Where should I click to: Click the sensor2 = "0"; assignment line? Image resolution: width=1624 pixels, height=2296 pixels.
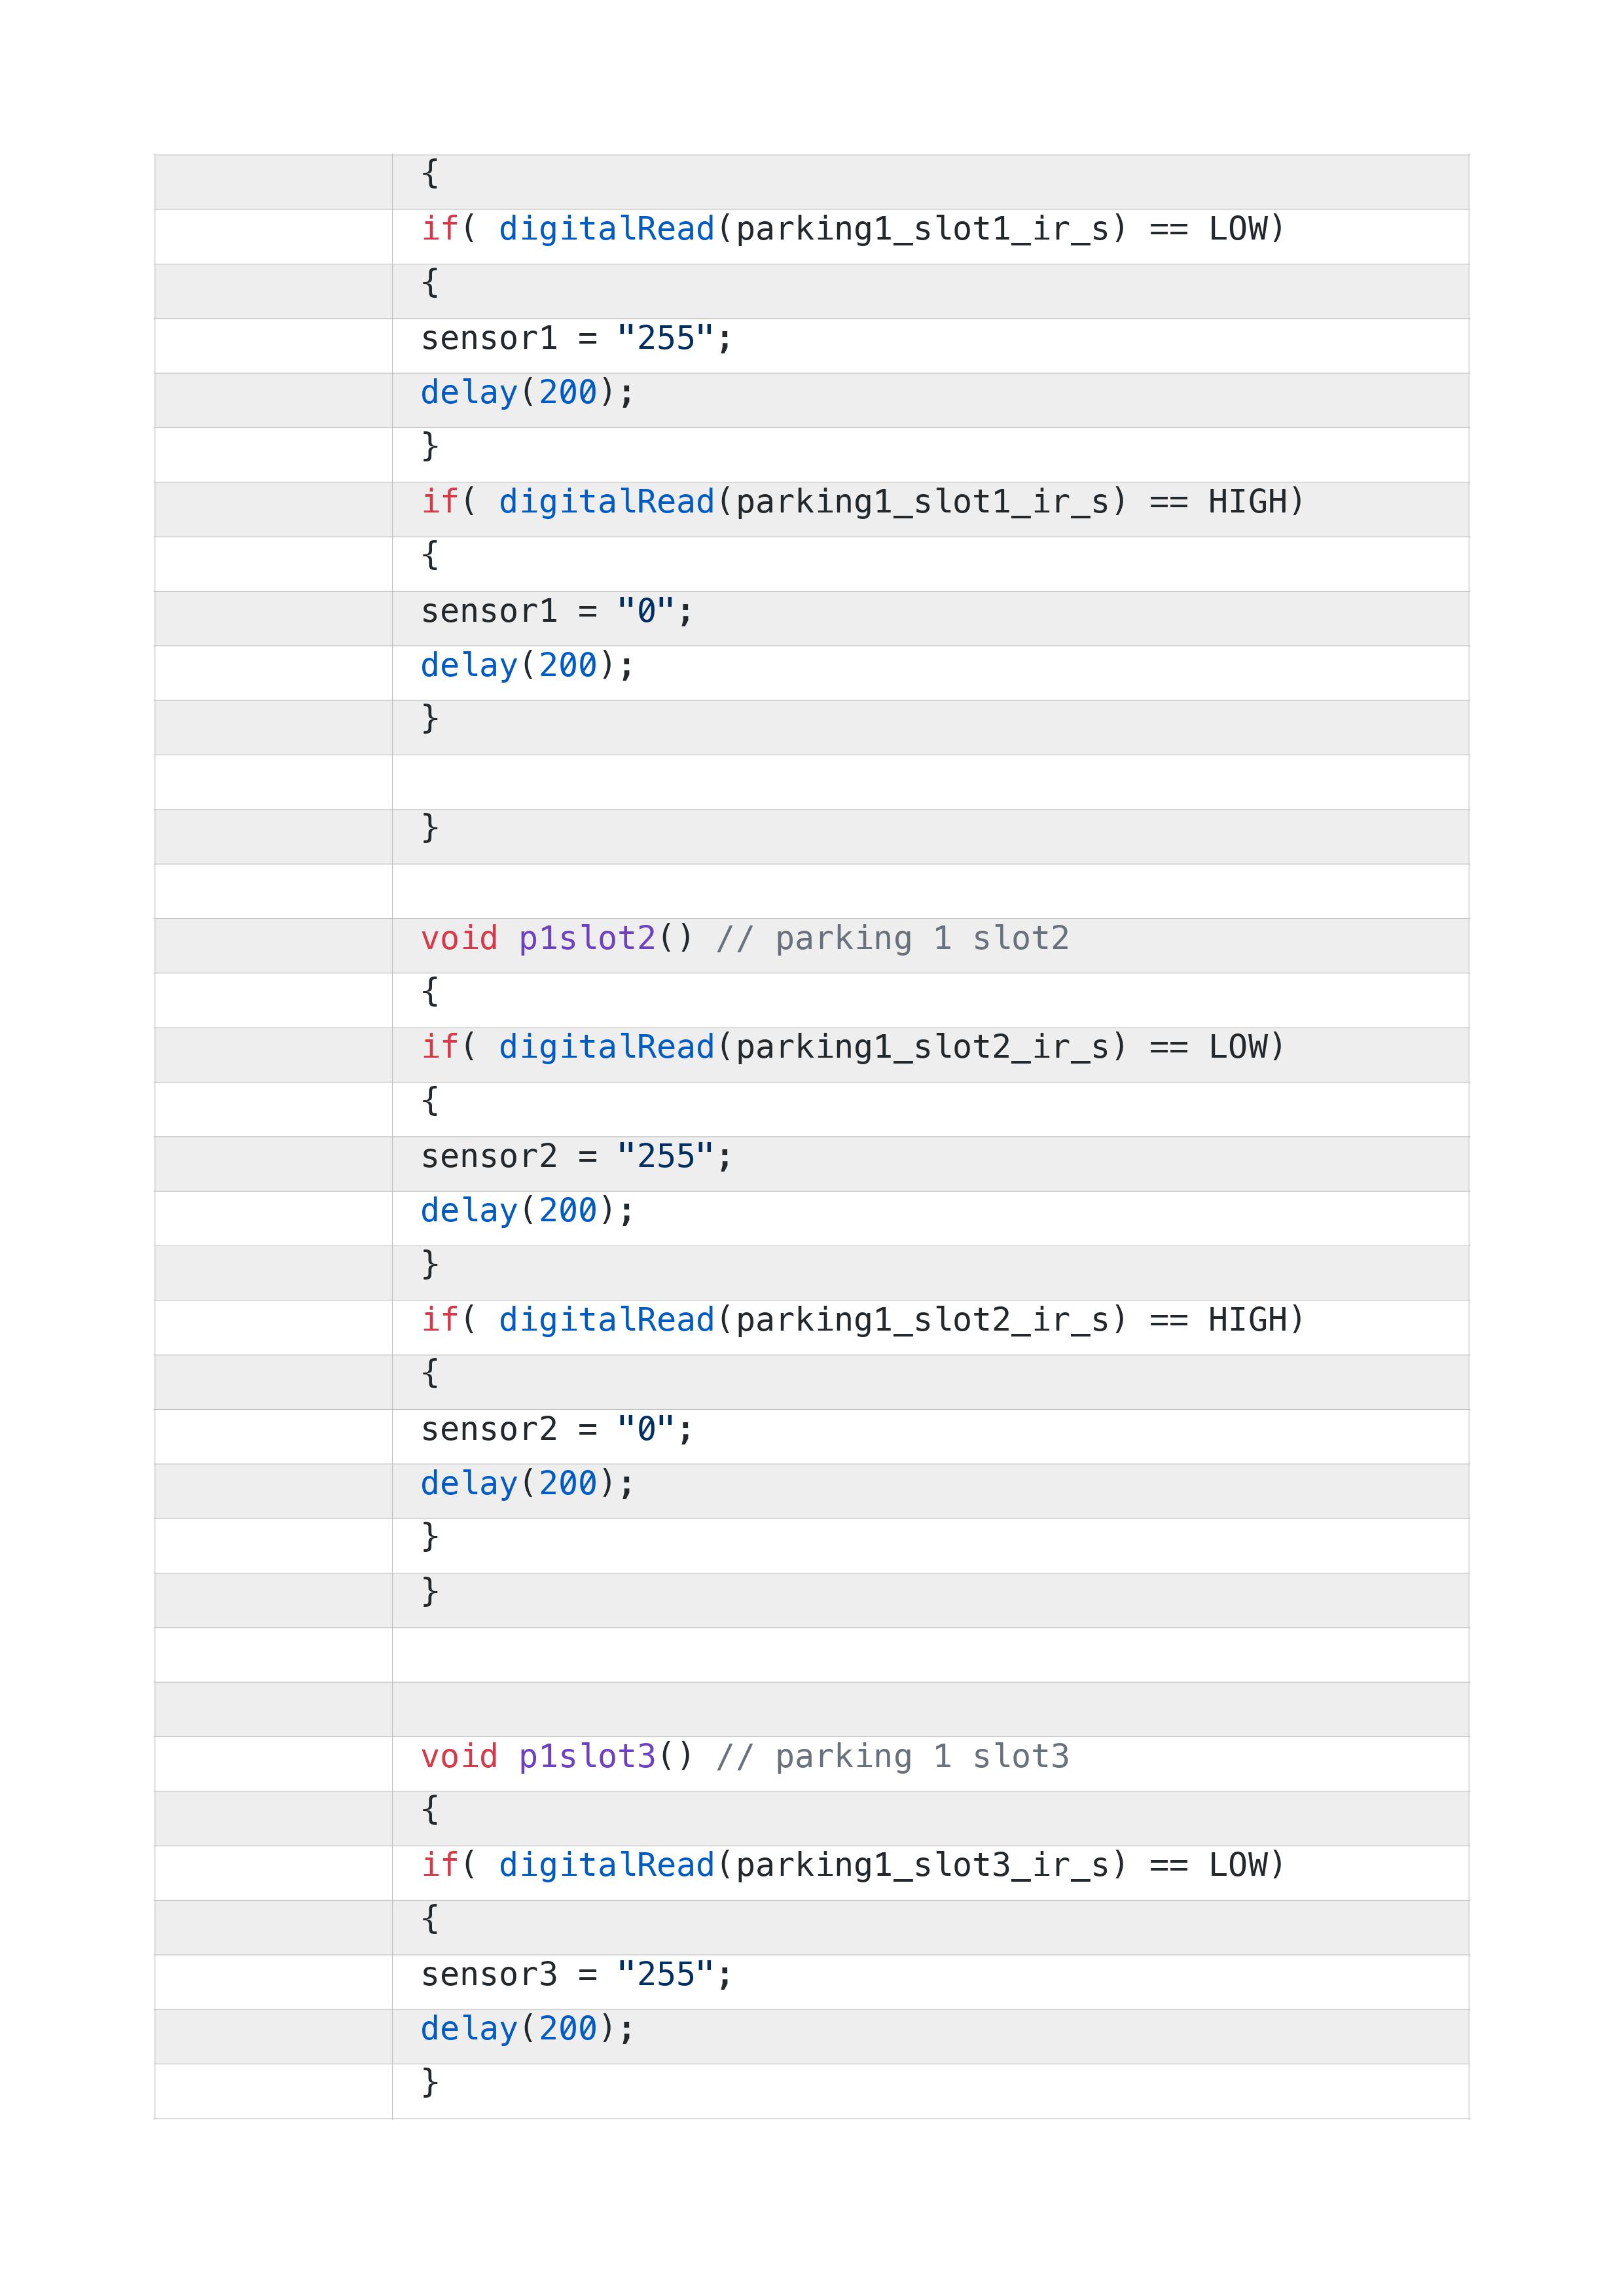556,1429
